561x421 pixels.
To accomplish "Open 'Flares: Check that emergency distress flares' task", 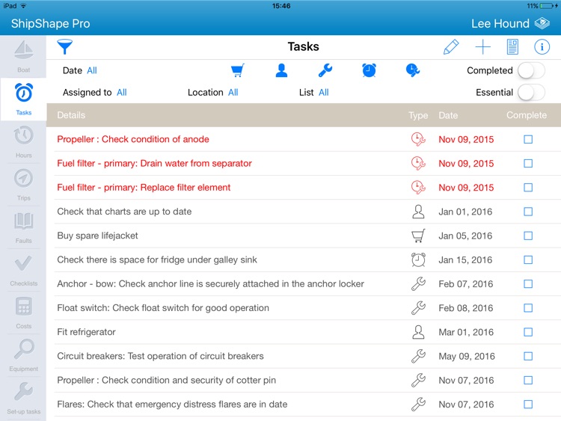I will (172, 405).
